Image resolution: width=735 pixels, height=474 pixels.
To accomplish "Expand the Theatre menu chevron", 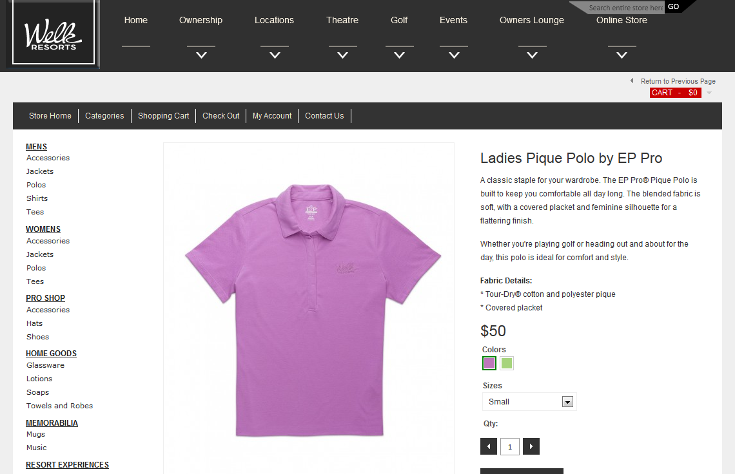I will coord(342,55).
